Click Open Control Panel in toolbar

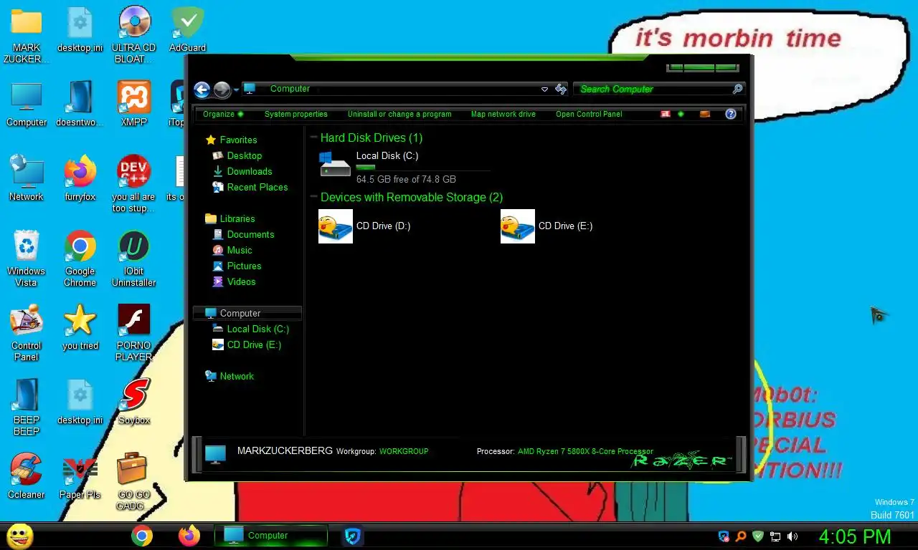pyautogui.click(x=589, y=114)
